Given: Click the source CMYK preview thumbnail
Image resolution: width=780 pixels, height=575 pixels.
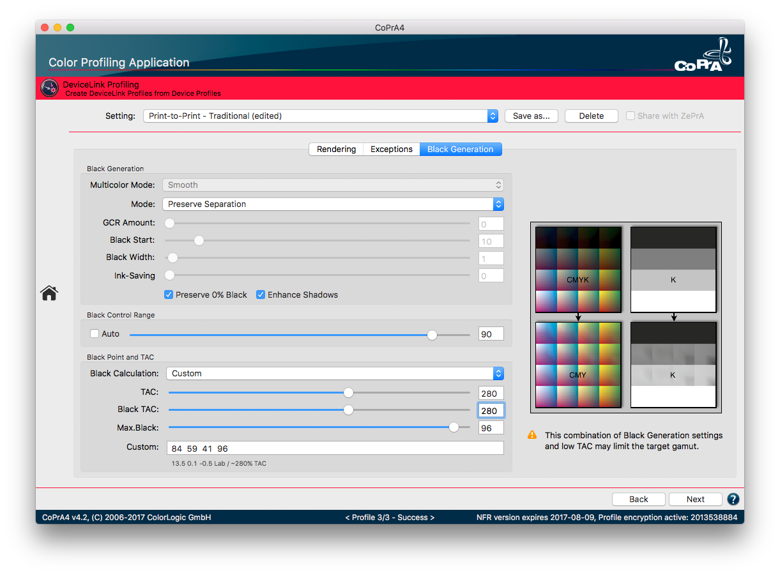Looking at the screenshot, I should click(x=578, y=269).
